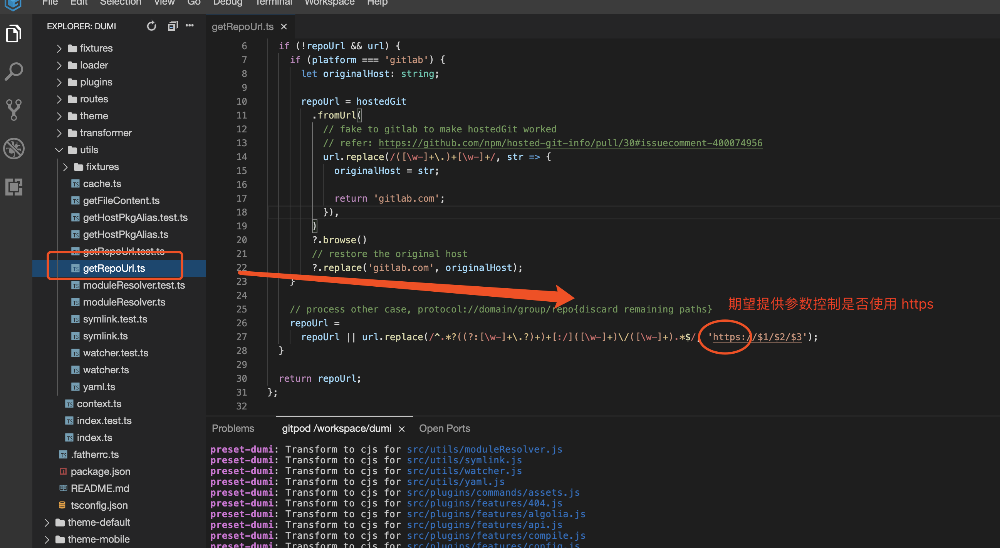Select the watcher.ts file in Explorer
The width and height of the screenshot is (1000, 548).
pyautogui.click(x=106, y=369)
